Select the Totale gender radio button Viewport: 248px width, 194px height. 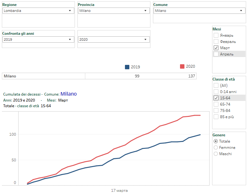click(216, 141)
